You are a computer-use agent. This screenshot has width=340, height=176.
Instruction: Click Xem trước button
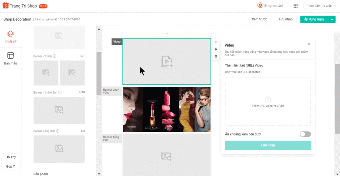click(259, 19)
